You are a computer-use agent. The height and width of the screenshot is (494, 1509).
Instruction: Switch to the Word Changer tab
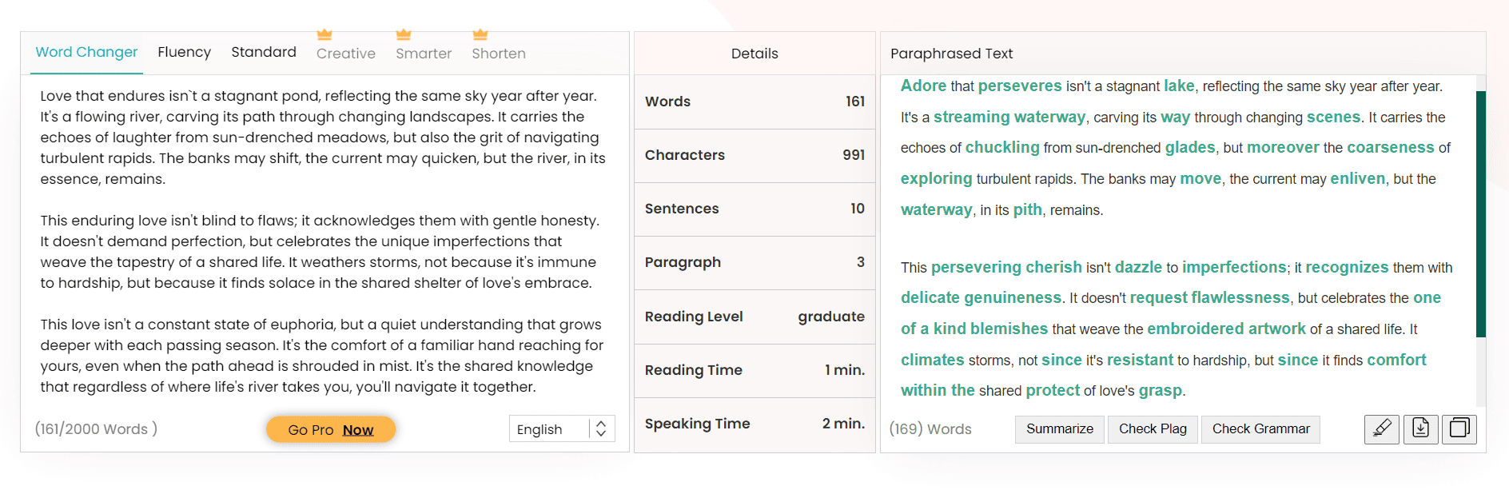pos(86,53)
